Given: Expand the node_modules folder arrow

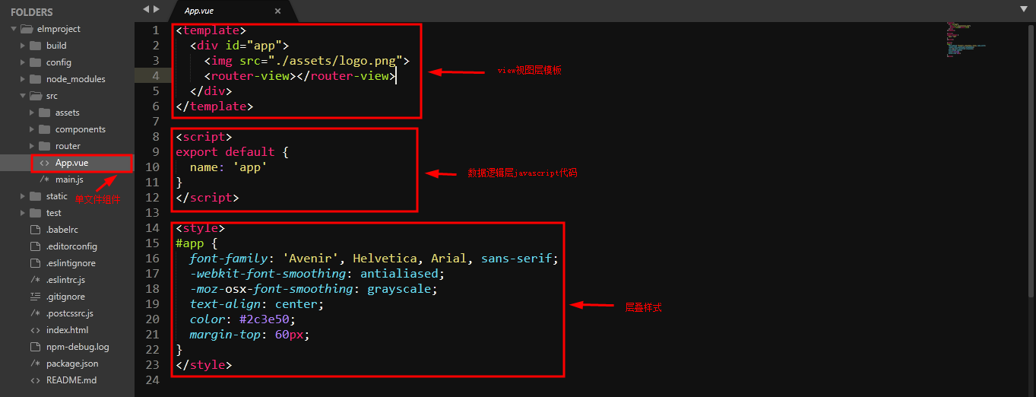Looking at the screenshot, I should point(23,79).
